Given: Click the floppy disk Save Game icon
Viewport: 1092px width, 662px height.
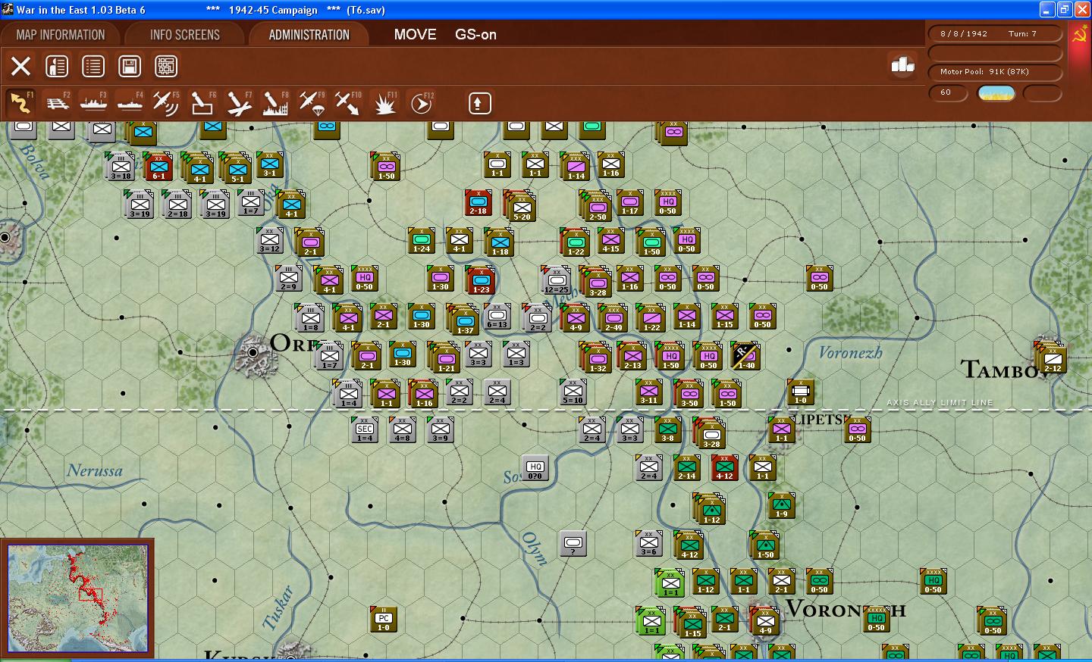Looking at the screenshot, I should pyautogui.click(x=130, y=67).
